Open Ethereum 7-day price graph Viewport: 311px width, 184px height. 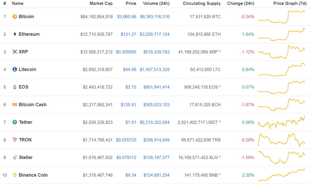pos(281,34)
